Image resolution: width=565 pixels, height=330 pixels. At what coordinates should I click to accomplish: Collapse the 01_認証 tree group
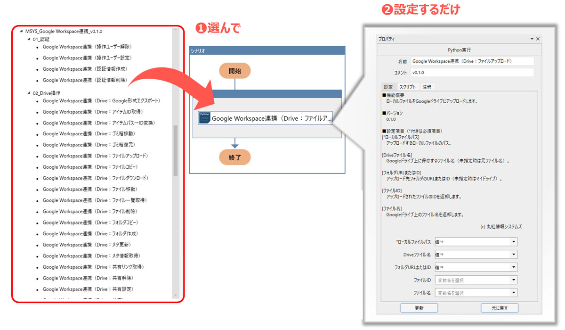tap(29, 39)
